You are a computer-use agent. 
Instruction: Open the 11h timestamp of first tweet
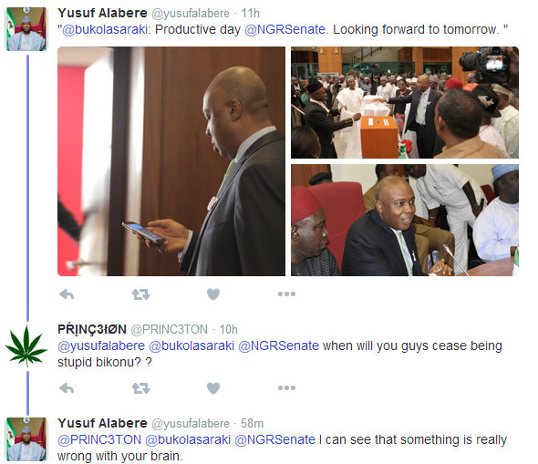250,14
